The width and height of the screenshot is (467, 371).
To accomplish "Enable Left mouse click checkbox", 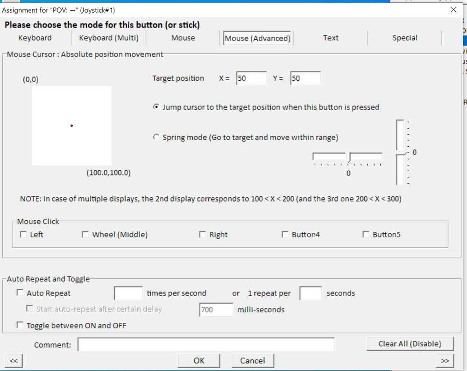I will pos(23,234).
